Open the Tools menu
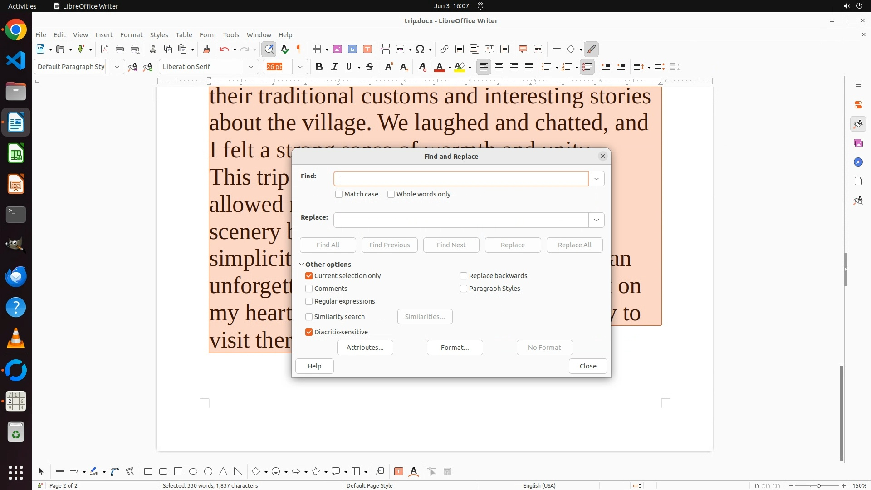 coord(231,34)
